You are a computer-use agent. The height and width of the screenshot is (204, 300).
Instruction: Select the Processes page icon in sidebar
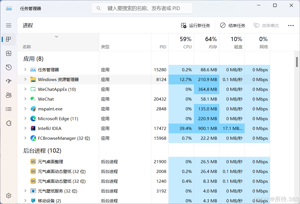(9, 39)
